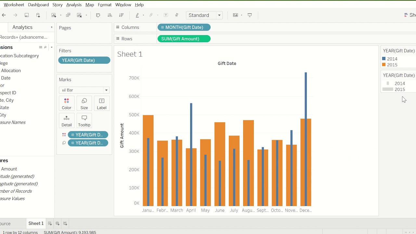416x234 pixels.
Task: Select the blue 2014 color legend swatch
Action: click(384, 59)
